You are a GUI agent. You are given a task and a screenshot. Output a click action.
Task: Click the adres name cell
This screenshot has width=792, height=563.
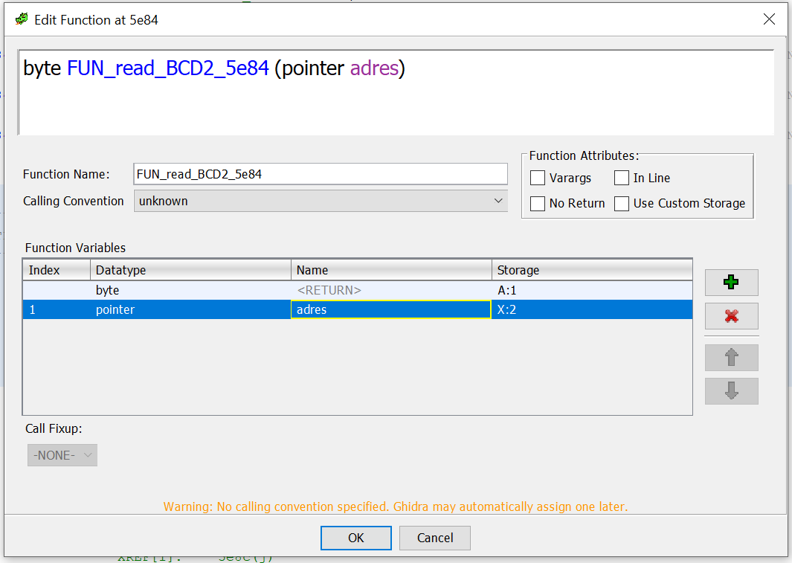coord(390,309)
